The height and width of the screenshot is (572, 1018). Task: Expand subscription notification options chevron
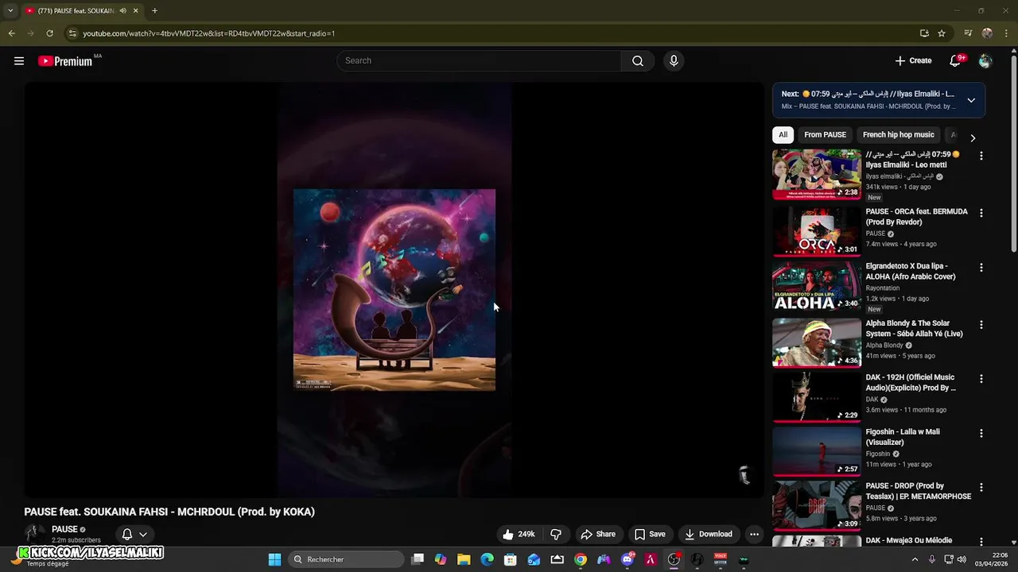pos(143,534)
